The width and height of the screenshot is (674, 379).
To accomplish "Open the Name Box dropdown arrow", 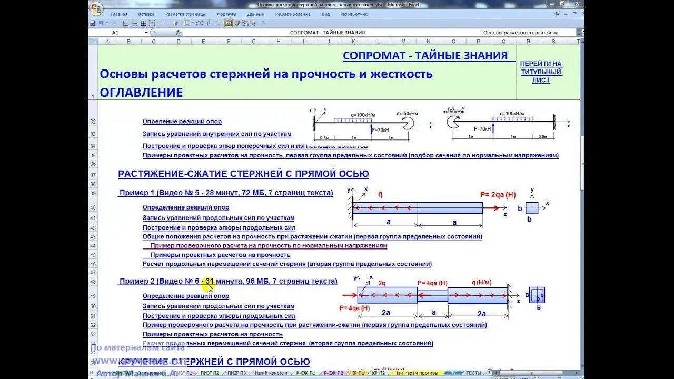I will click(x=146, y=33).
